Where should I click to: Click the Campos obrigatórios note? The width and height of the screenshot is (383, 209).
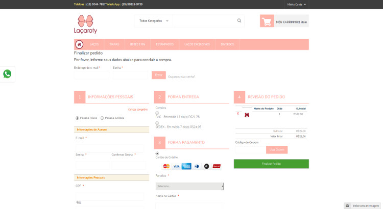click(138, 110)
